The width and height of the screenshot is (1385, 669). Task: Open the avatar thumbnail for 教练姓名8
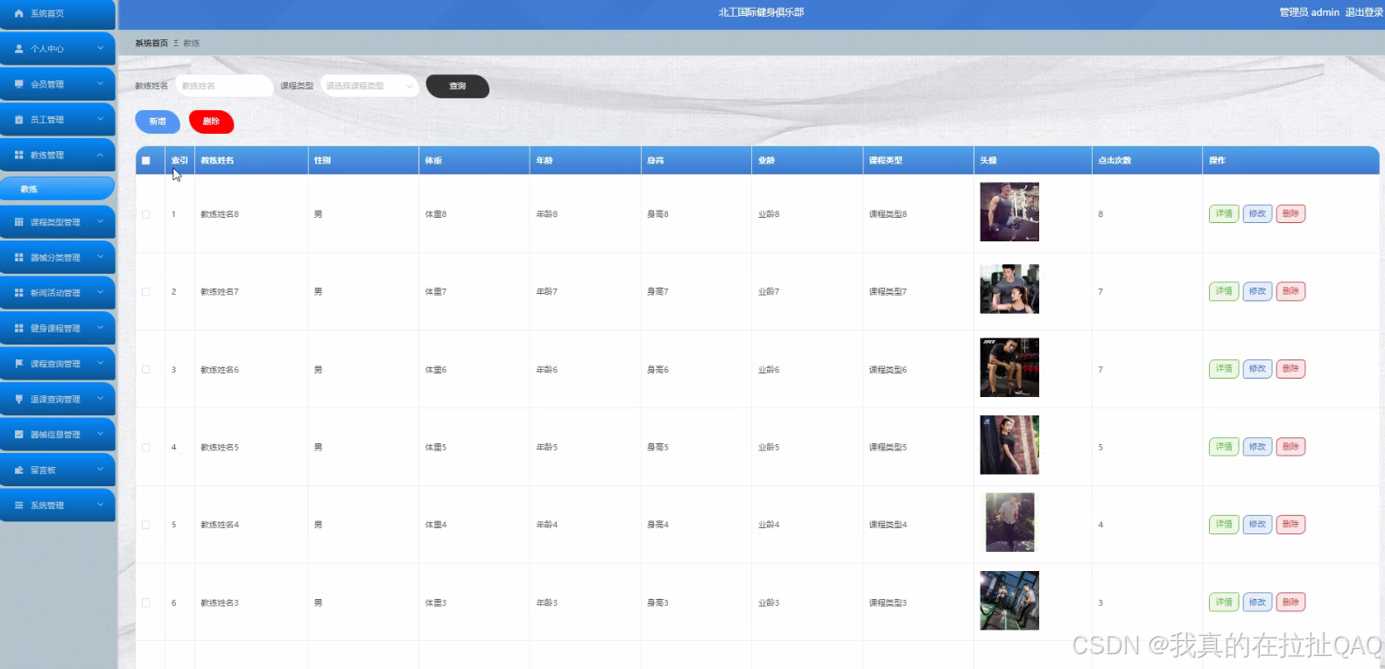[x=1009, y=212]
